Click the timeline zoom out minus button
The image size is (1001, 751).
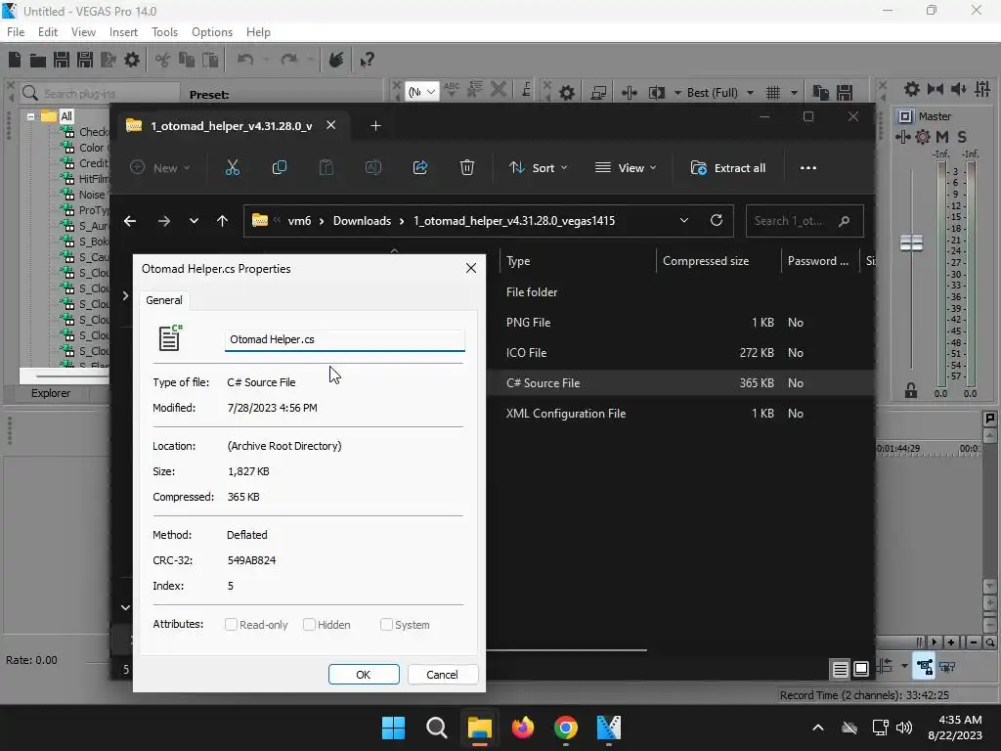pos(974,642)
